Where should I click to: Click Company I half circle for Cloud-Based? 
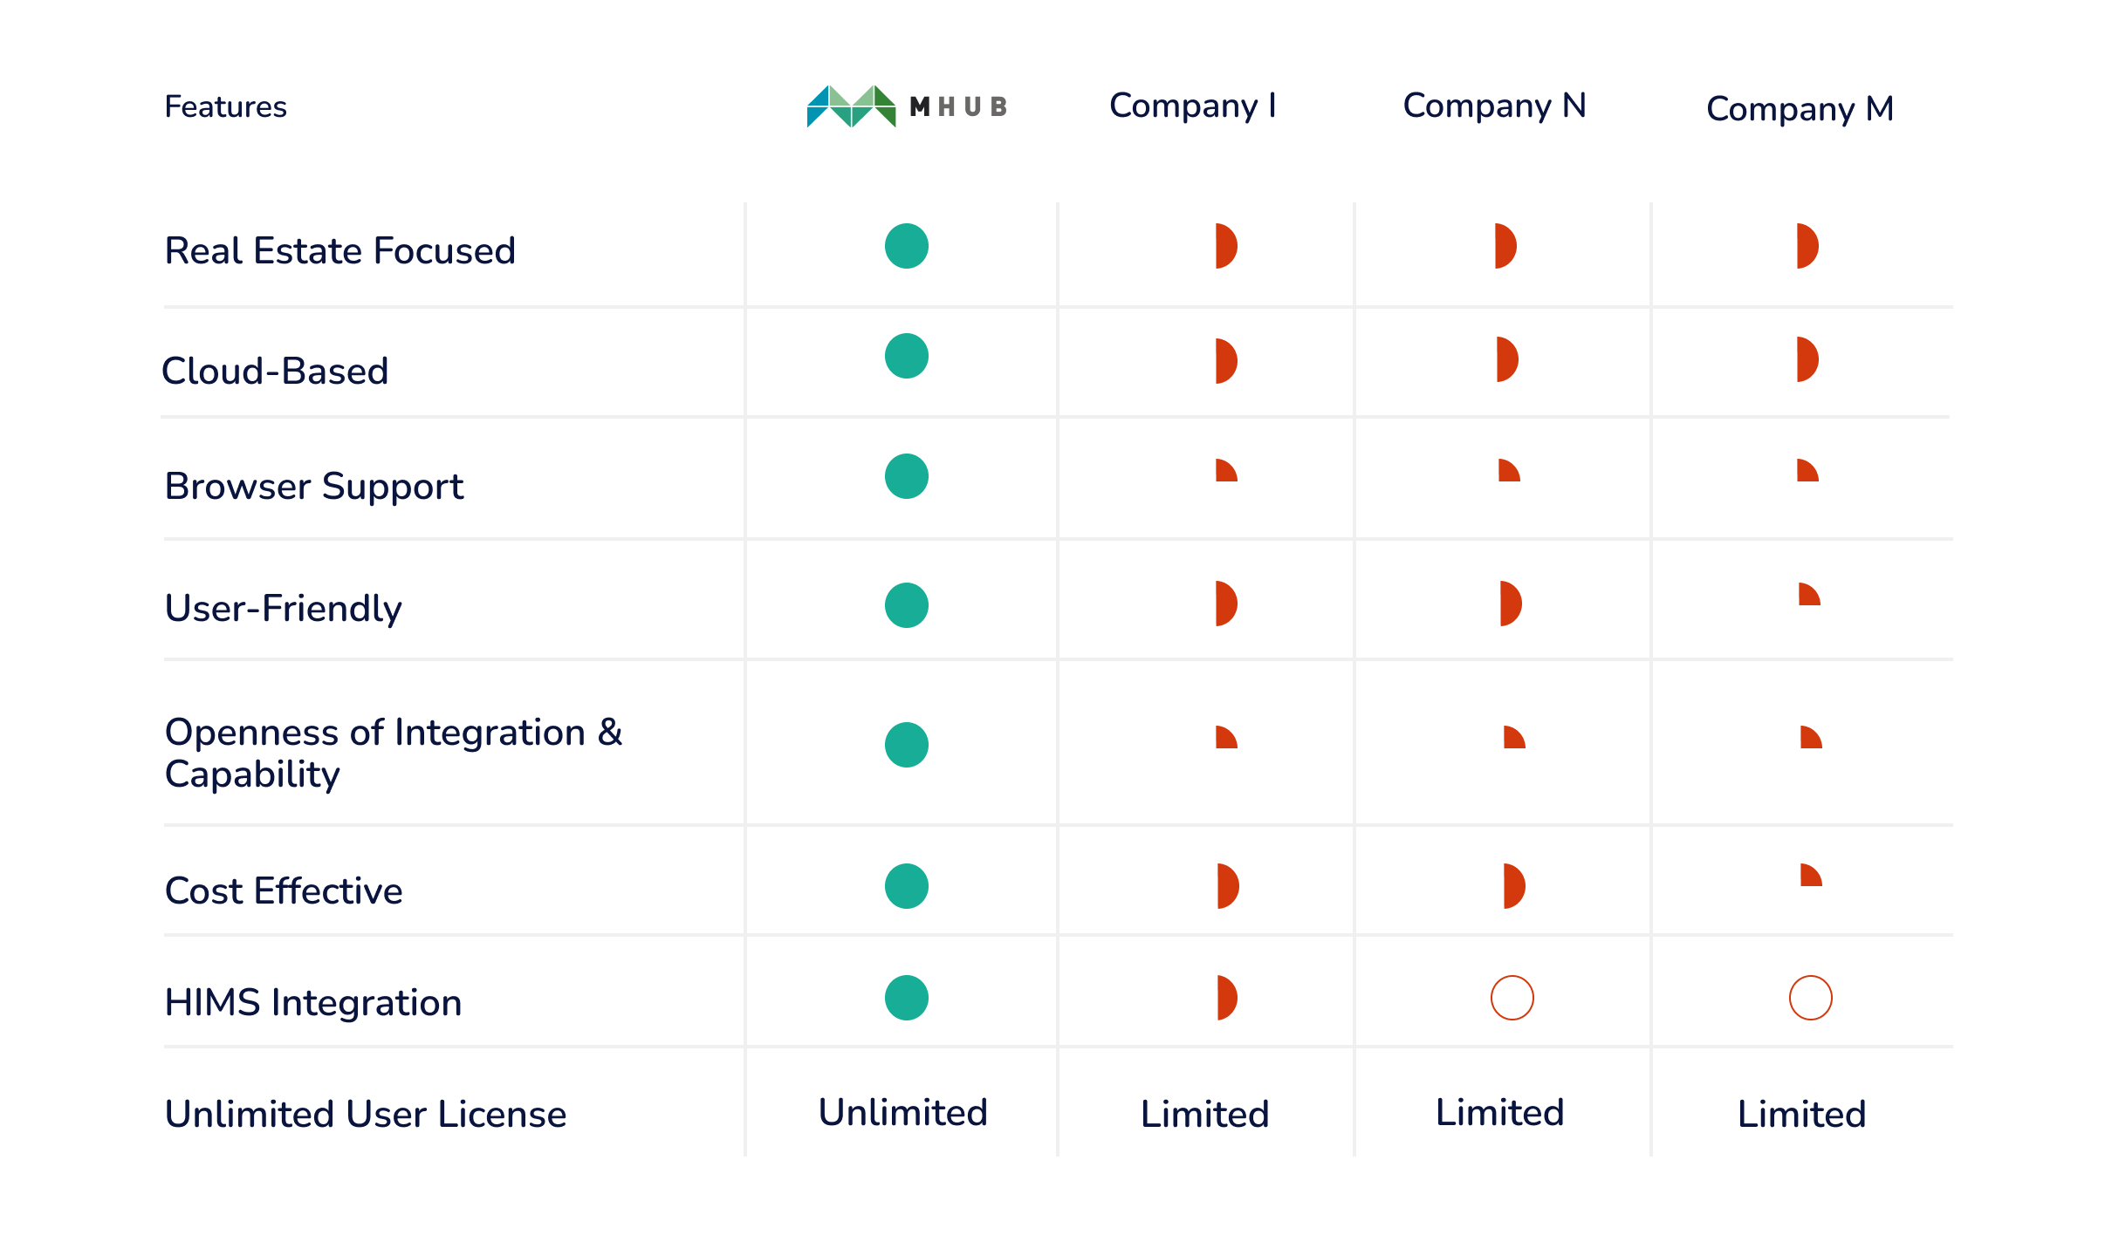pyautogui.click(x=1225, y=361)
